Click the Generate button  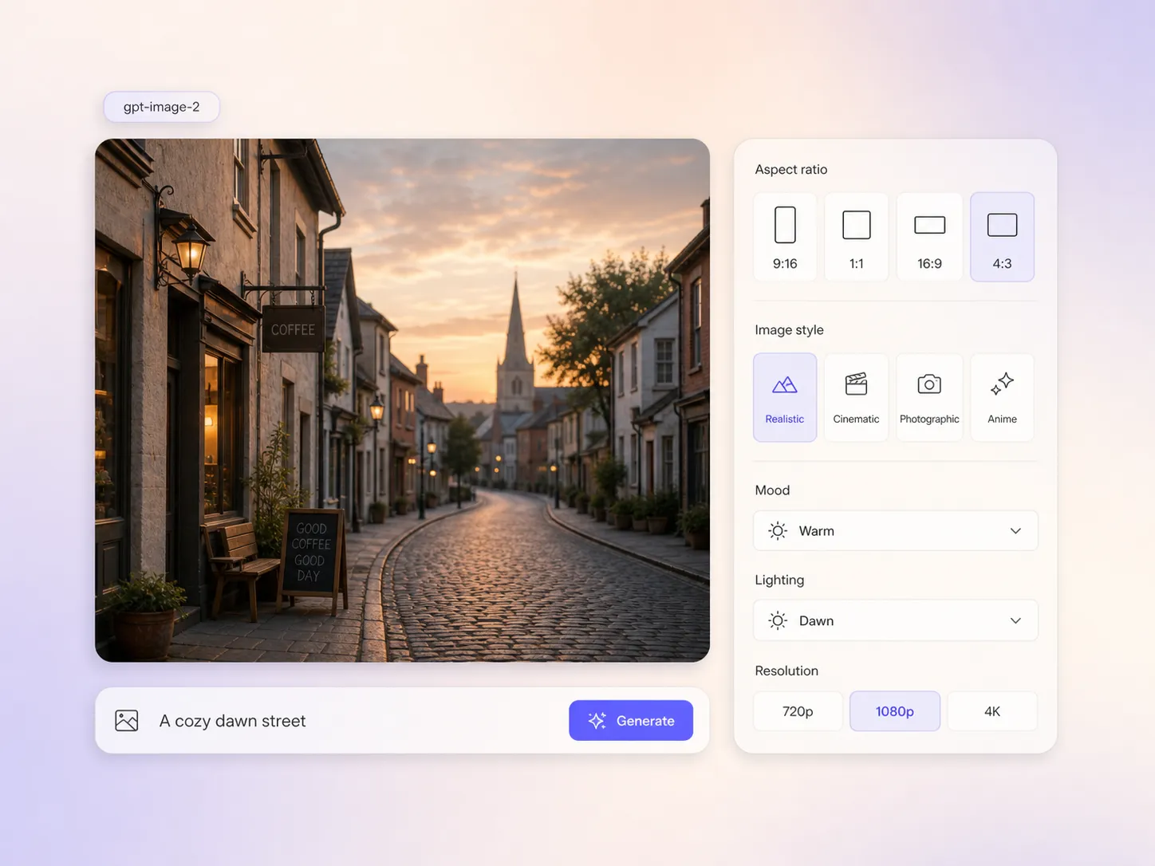point(631,721)
